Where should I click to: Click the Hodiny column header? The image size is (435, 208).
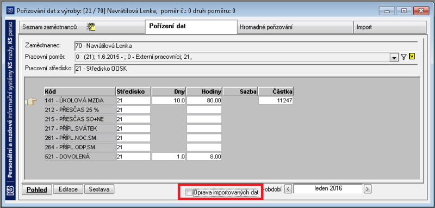[204, 91]
